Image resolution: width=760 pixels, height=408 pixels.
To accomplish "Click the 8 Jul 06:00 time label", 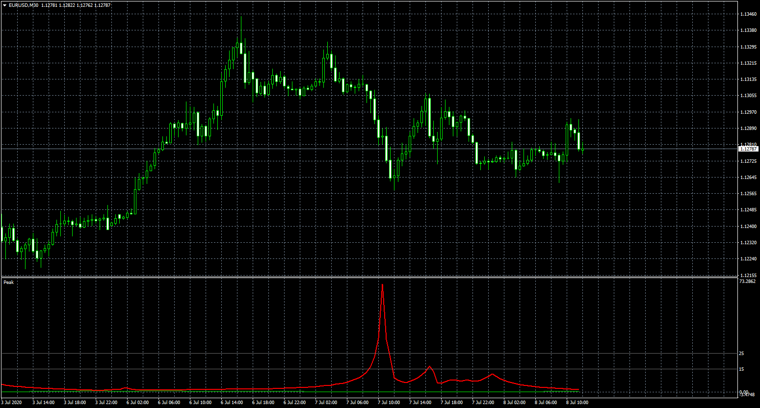I will (546, 403).
